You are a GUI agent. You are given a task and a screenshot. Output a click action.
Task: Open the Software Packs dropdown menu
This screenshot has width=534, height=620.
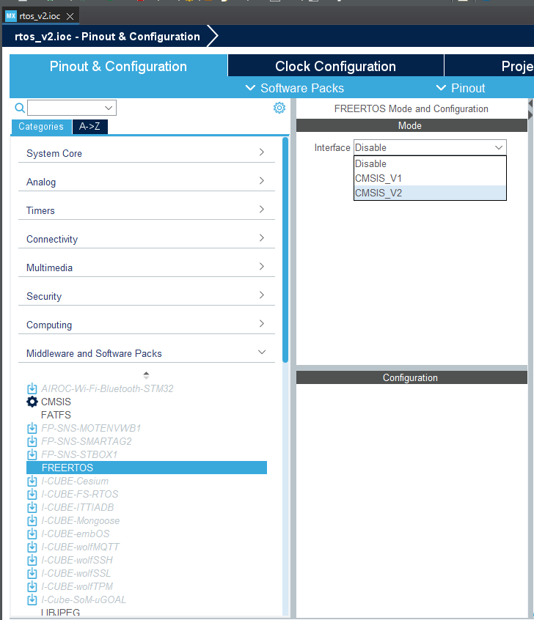[x=295, y=88]
